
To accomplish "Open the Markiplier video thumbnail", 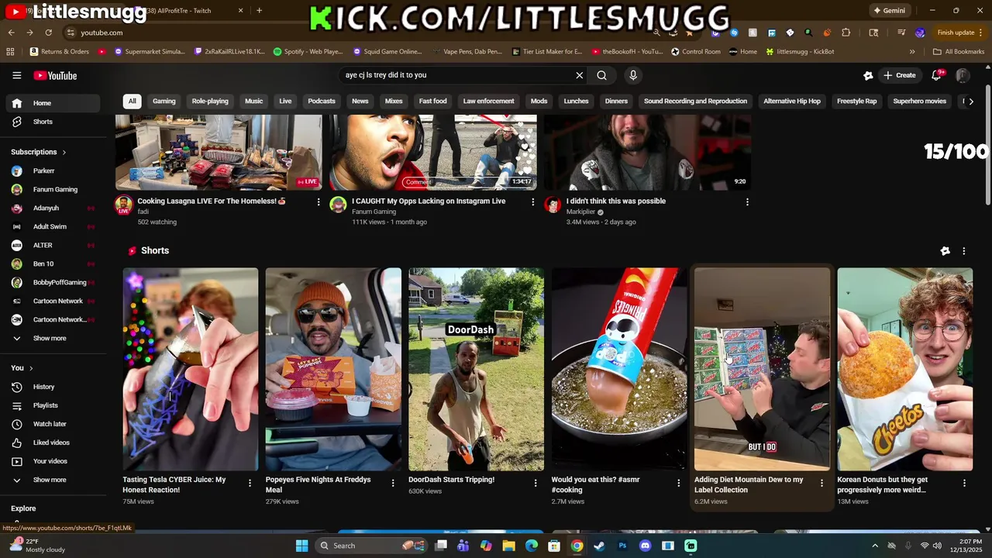I will pyautogui.click(x=648, y=153).
